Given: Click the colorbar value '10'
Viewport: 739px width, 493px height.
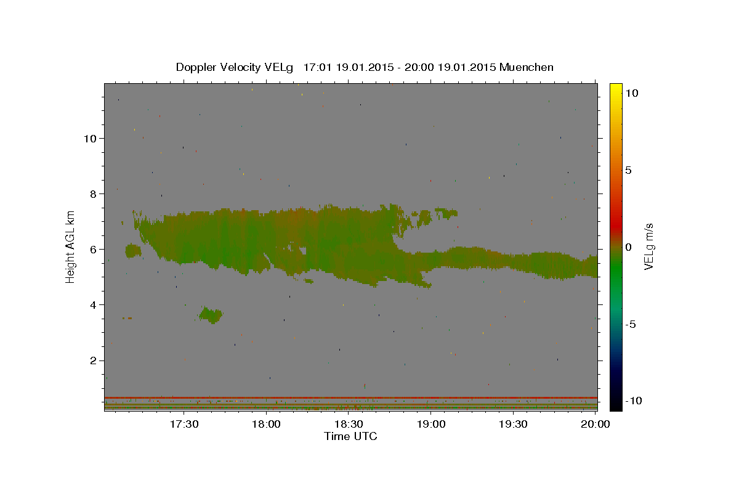Looking at the screenshot, I should 632,93.
